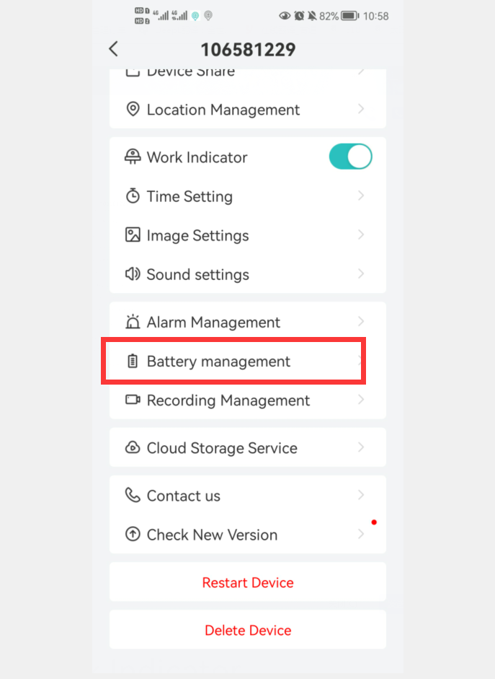Image resolution: width=495 pixels, height=679 pixels.
Task: Click the Recording Management camera icon
Action: pos(133,399)
